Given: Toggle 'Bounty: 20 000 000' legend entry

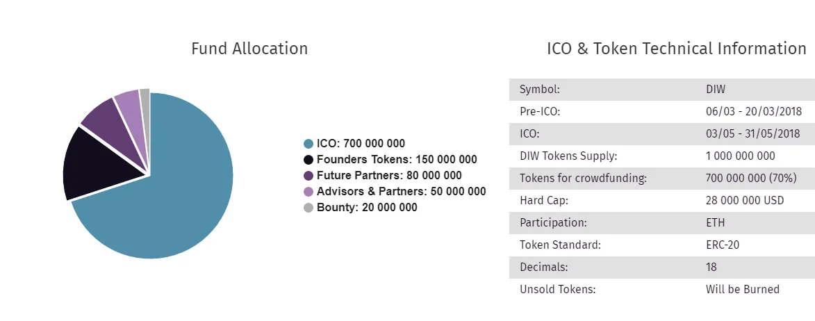Looking at the screenshot, I should coord(367,208).
